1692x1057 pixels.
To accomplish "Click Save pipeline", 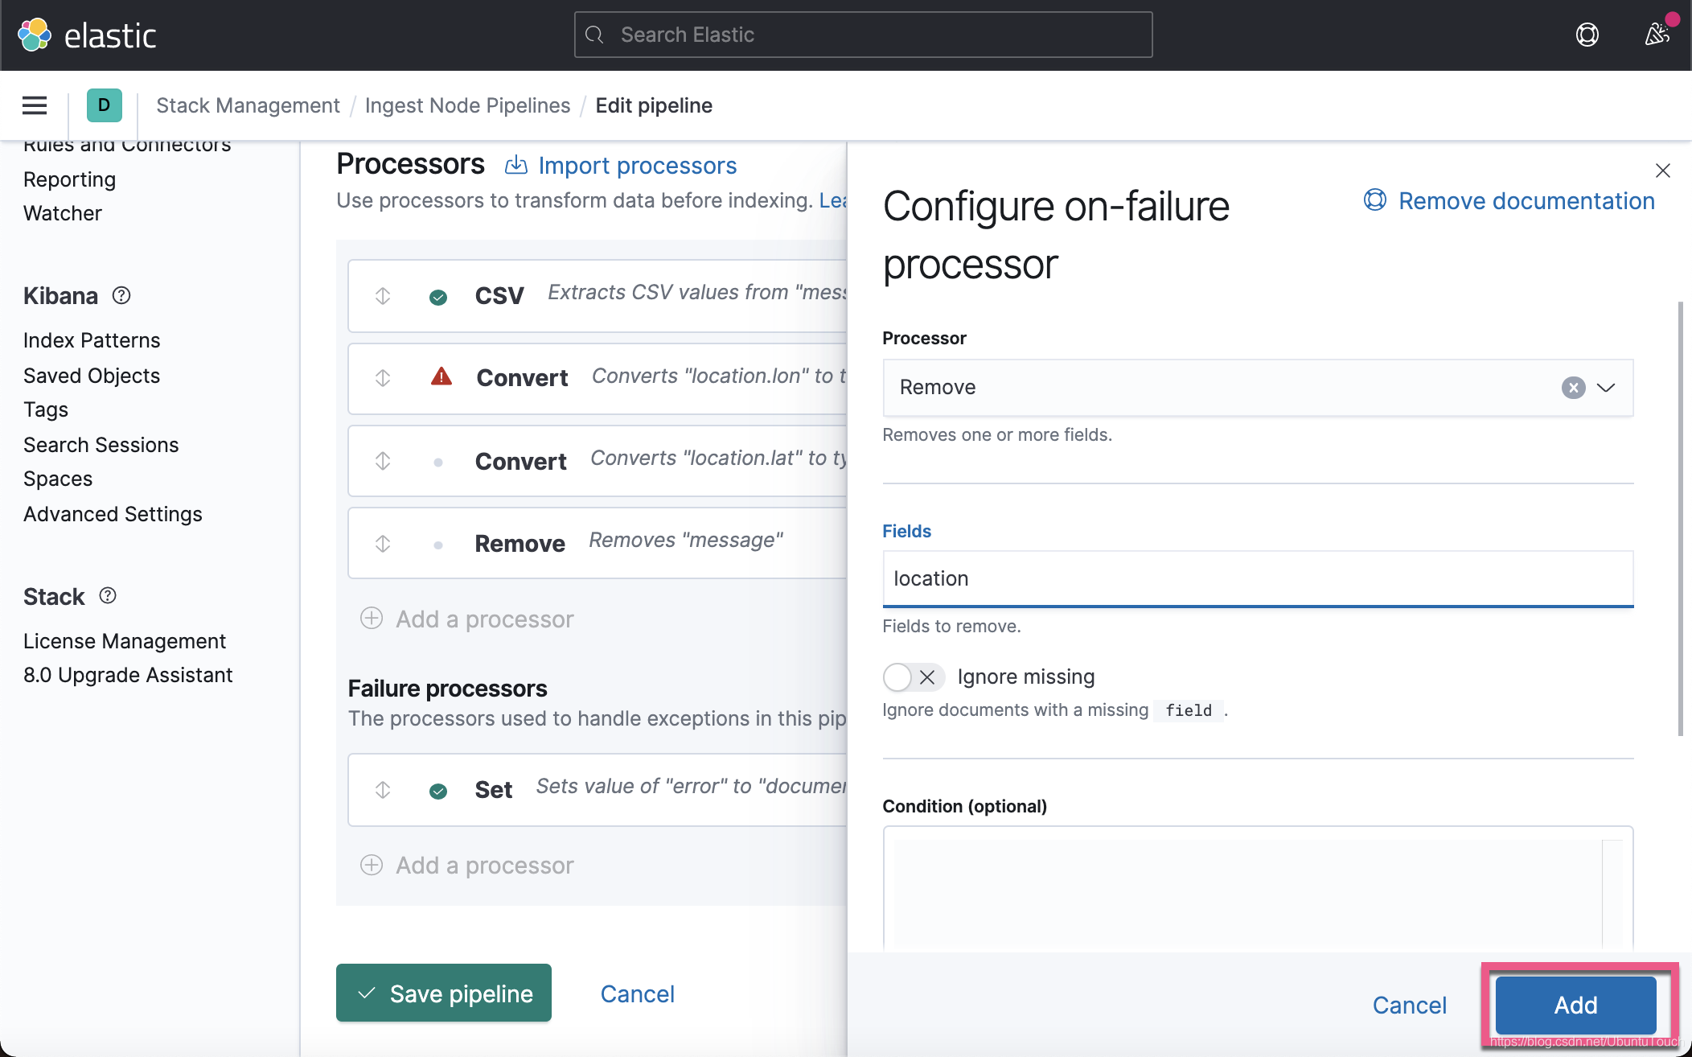I will click(x=443, y=993).
